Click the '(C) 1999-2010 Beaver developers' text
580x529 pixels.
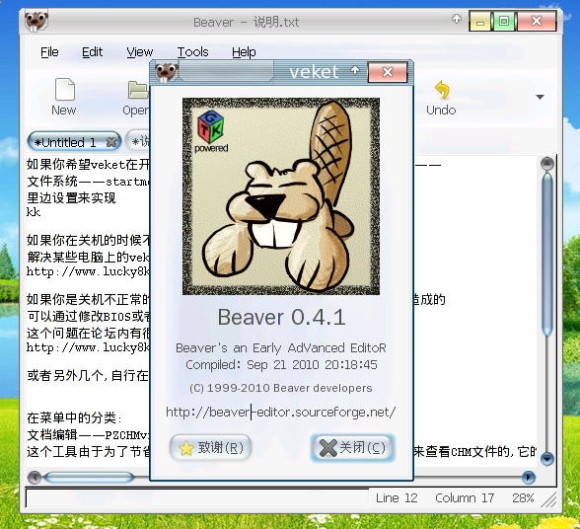pyautogui.click(x=281, y=388)
